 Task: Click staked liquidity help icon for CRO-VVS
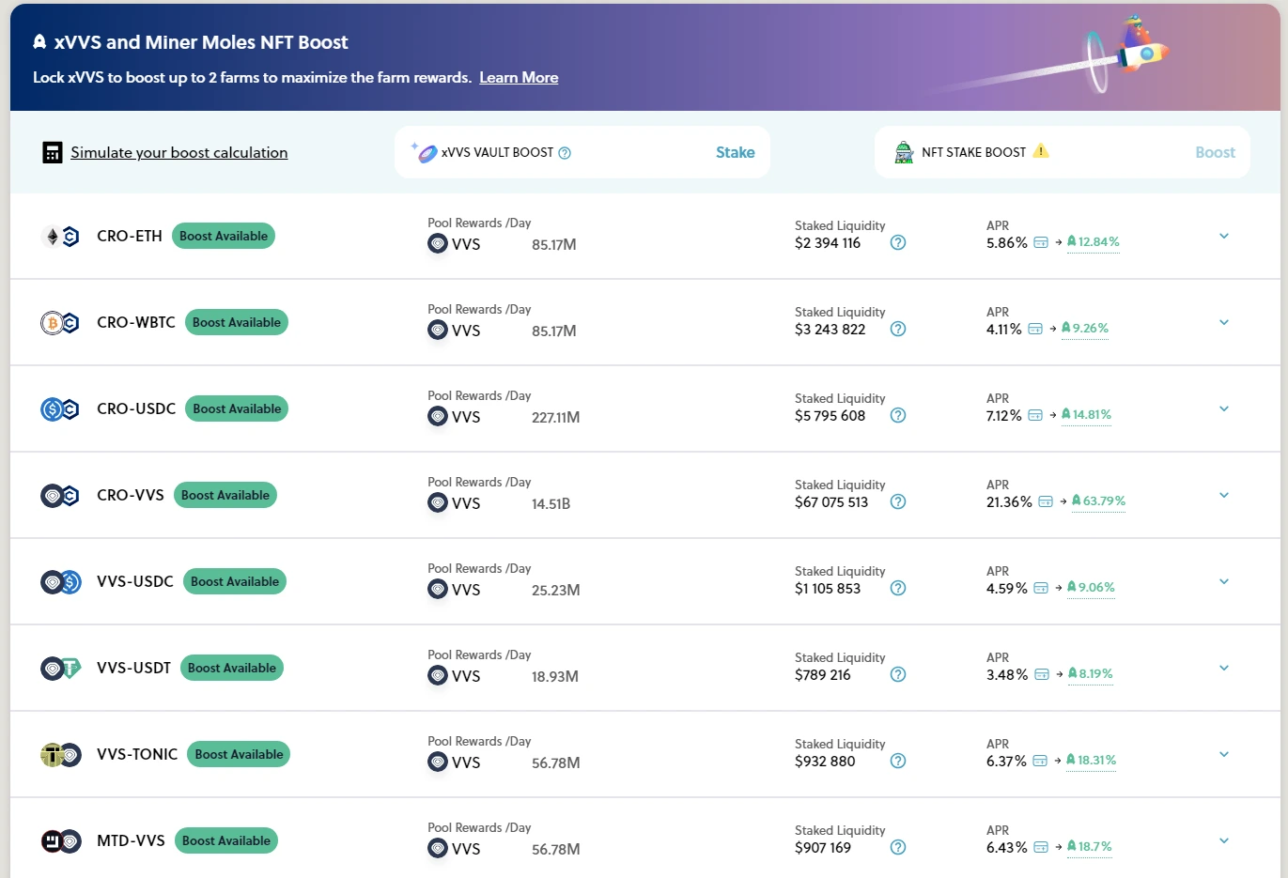coord(898,502)
